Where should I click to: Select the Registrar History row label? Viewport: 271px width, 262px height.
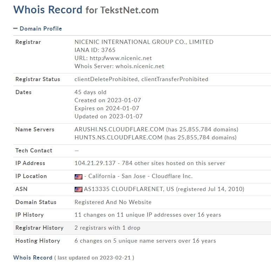[39, 228]
